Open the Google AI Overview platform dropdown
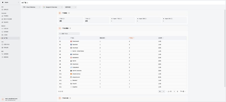Screen dimensions: 226x102 point(53,7)
